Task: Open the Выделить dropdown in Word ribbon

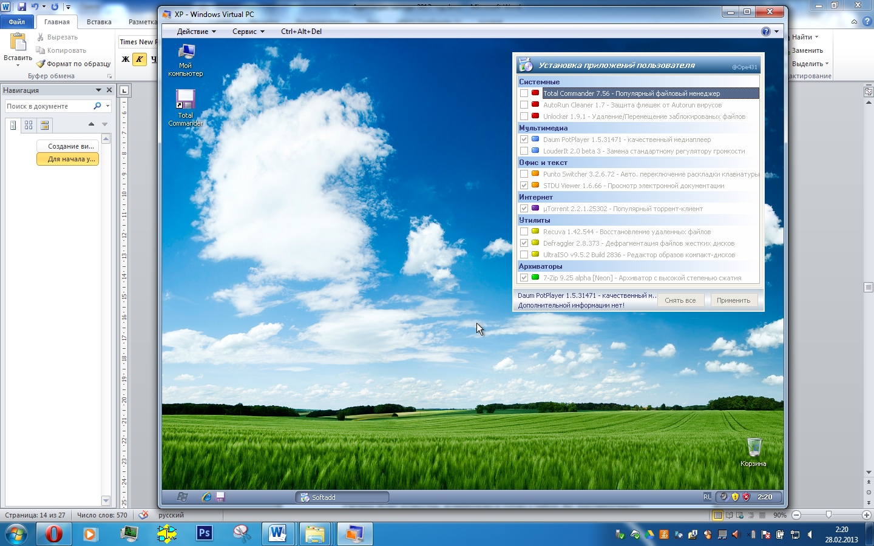Action: [827, 64]
